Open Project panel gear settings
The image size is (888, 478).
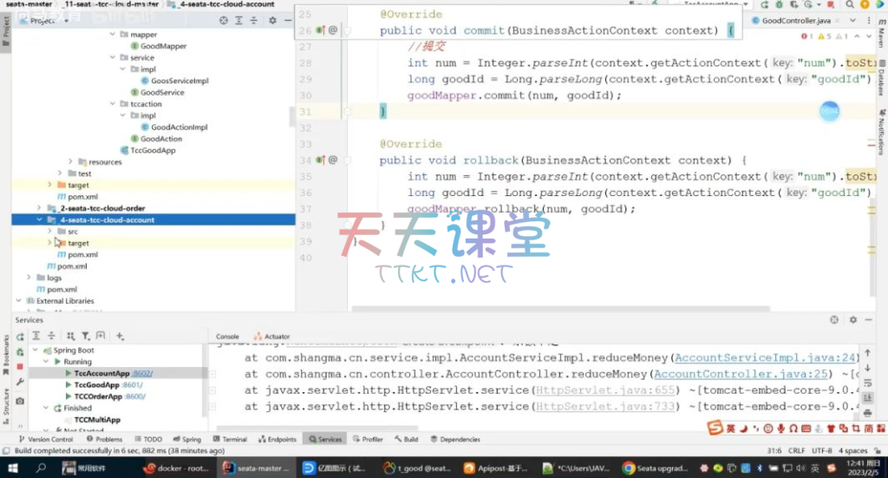(x=271, y=20)
